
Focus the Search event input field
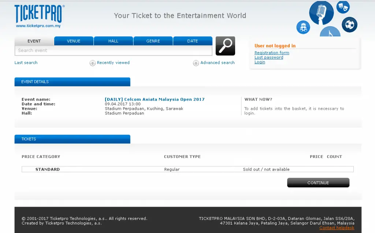[114, 50]
